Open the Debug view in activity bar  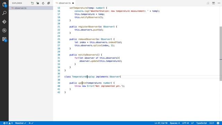tap(4, 30)
